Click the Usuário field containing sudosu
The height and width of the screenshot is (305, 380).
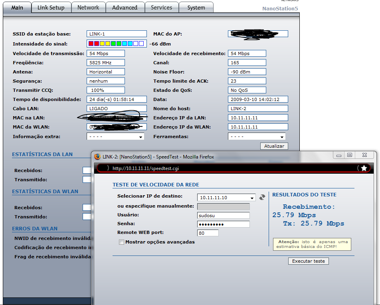click(x=223, y=215)
